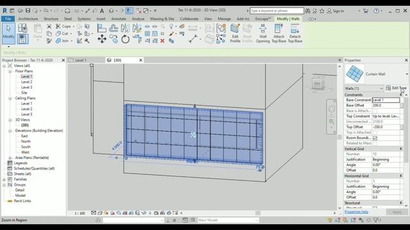
Task: Click the Cope tool
Action: point(64,26)
